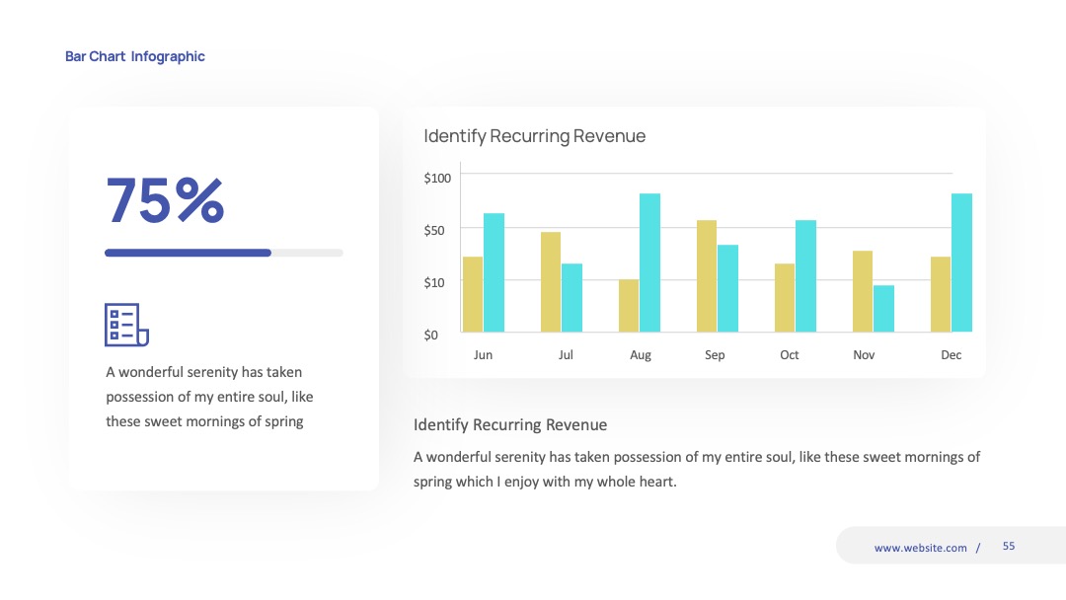
Task: Click the $10 axis label
Action: point(434,282)
